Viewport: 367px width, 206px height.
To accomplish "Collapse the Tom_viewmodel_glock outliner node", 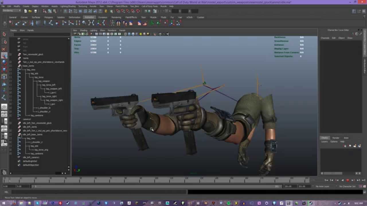I will tap(11, 54).
